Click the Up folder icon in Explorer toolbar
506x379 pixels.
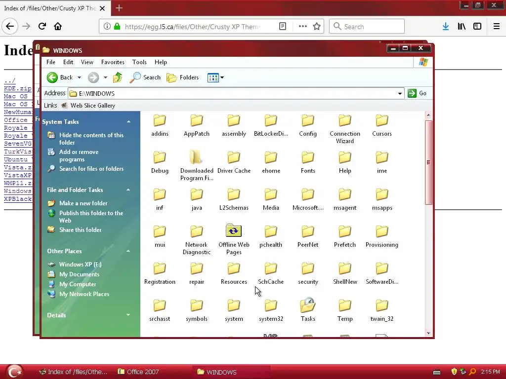coord(118,77)
